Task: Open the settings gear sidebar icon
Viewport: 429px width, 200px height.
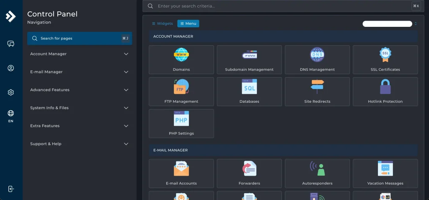Action: [x=10, y=92]
